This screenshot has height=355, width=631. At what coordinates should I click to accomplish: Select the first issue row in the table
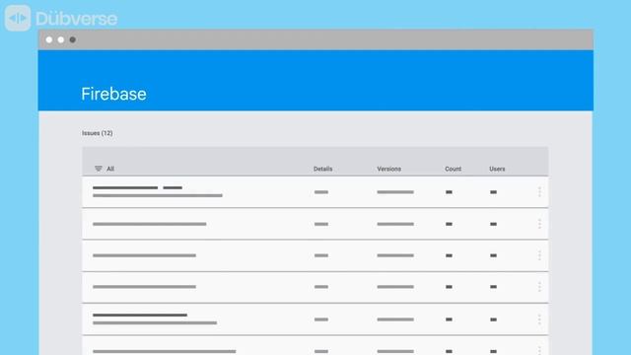pos(315,192)
